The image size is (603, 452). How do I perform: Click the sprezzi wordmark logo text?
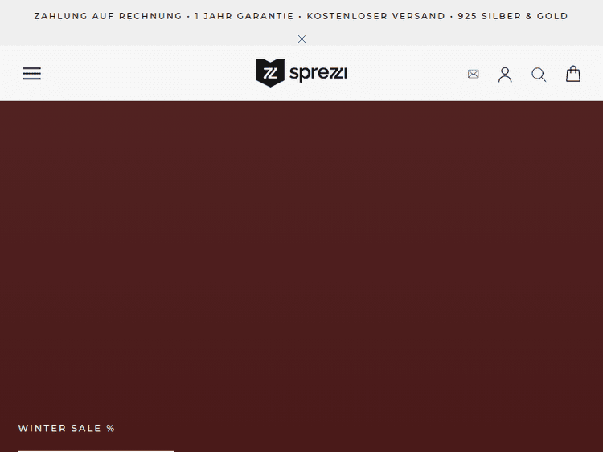[318, 73]
